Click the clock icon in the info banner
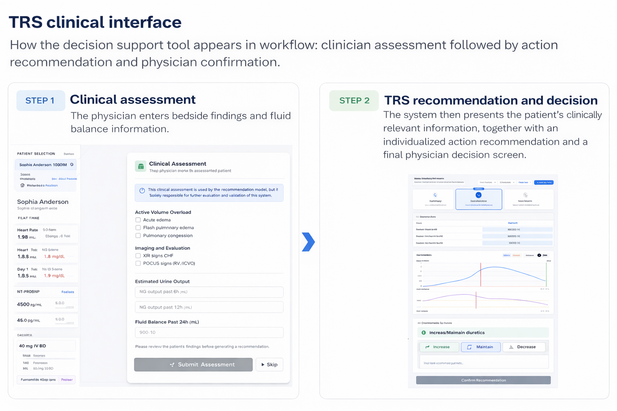The width and height of the screenshot is (617, 411). click(142, 191)
